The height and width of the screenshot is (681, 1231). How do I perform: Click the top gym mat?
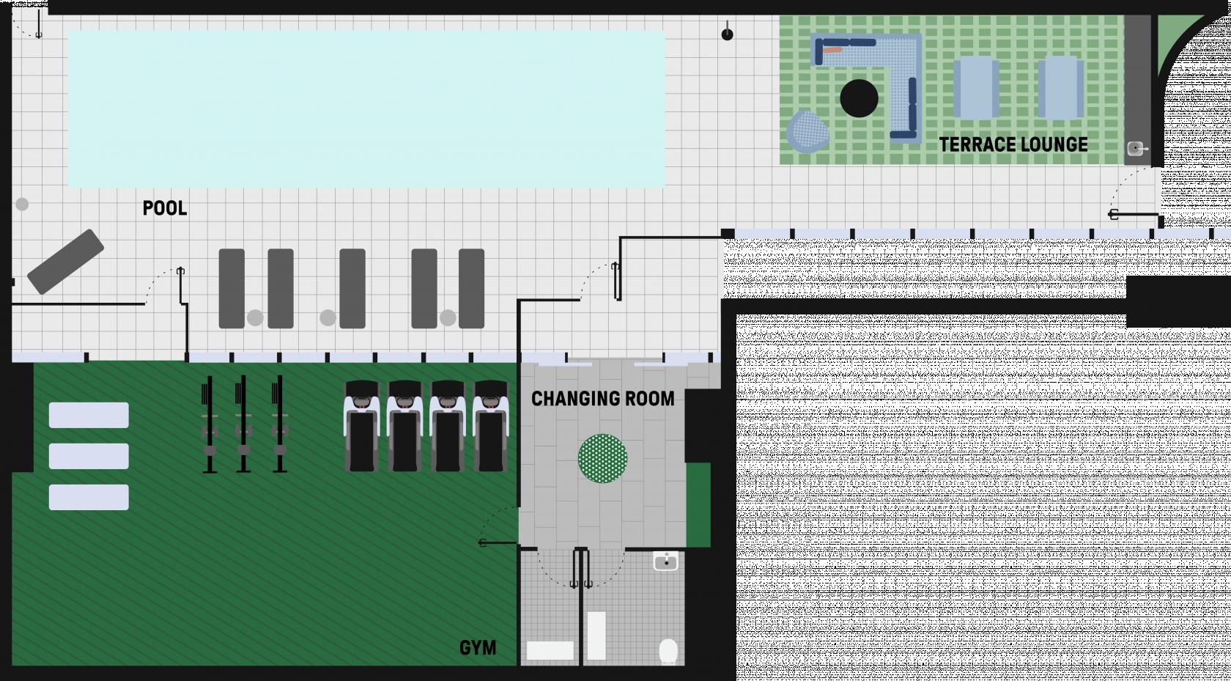pyautogui.click(x=89, y=415)
